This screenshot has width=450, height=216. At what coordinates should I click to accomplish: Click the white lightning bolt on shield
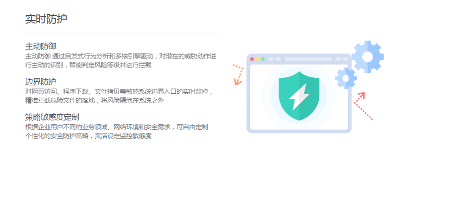(x=299, y=97)
